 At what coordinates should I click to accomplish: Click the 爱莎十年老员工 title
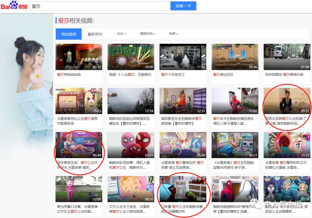[173, 75]
